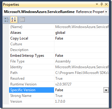The width and height of the screenshot is (112, 109).
Task: Click the Microsoft.WindowsAzure.ServiceRuntime object selector text
Action: (x=39, y=12)
